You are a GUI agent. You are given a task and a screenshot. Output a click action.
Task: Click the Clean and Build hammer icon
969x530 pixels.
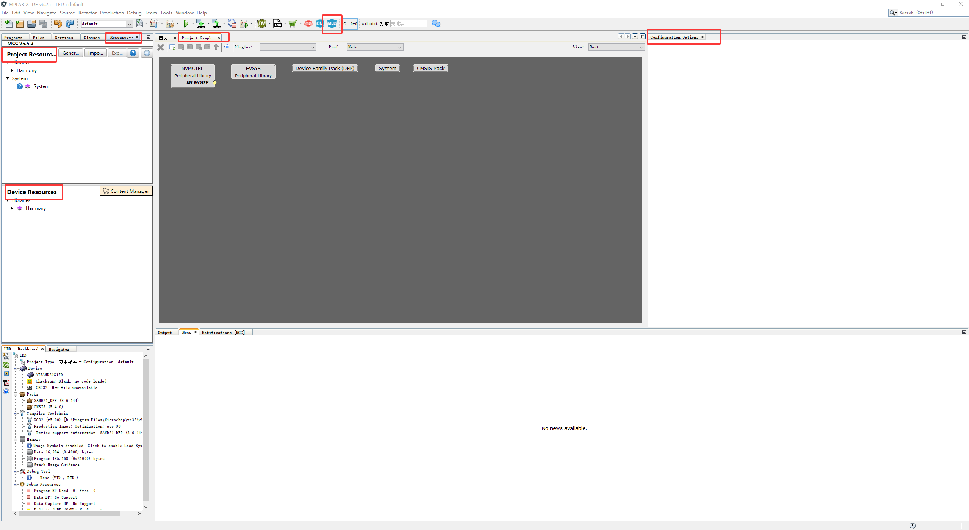(170, 24)
